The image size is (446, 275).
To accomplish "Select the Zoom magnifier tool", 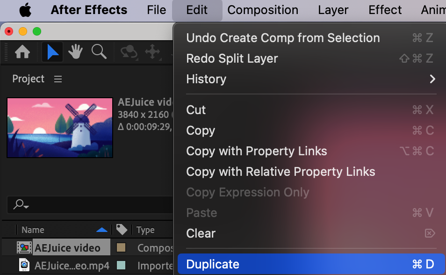I will click(x=99, y=52).
